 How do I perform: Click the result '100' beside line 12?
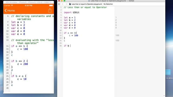pyautogui.click(x=117, y=35)
